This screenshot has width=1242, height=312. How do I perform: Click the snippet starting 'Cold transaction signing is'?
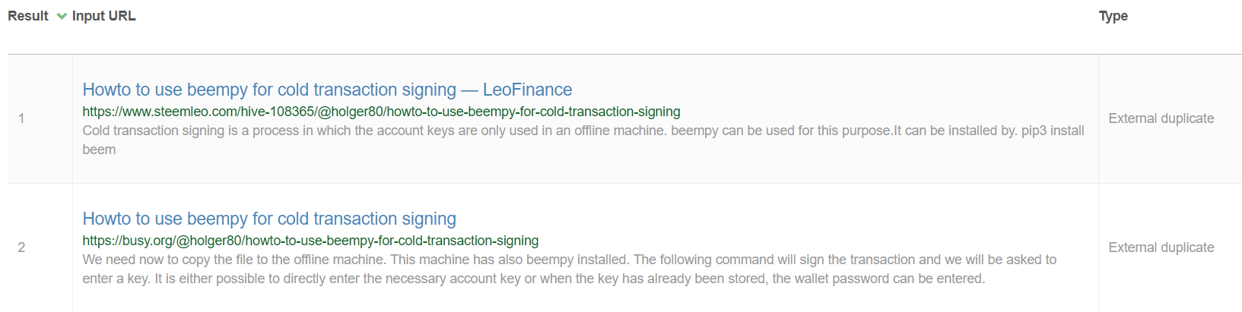(x=583, y=140)
